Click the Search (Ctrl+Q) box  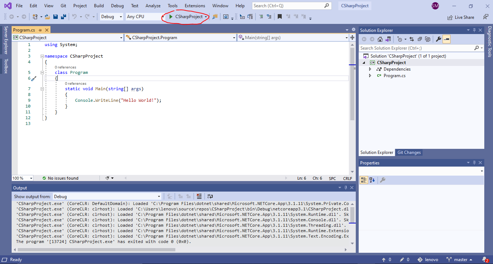pyautogui.click(x=292, y=6)
